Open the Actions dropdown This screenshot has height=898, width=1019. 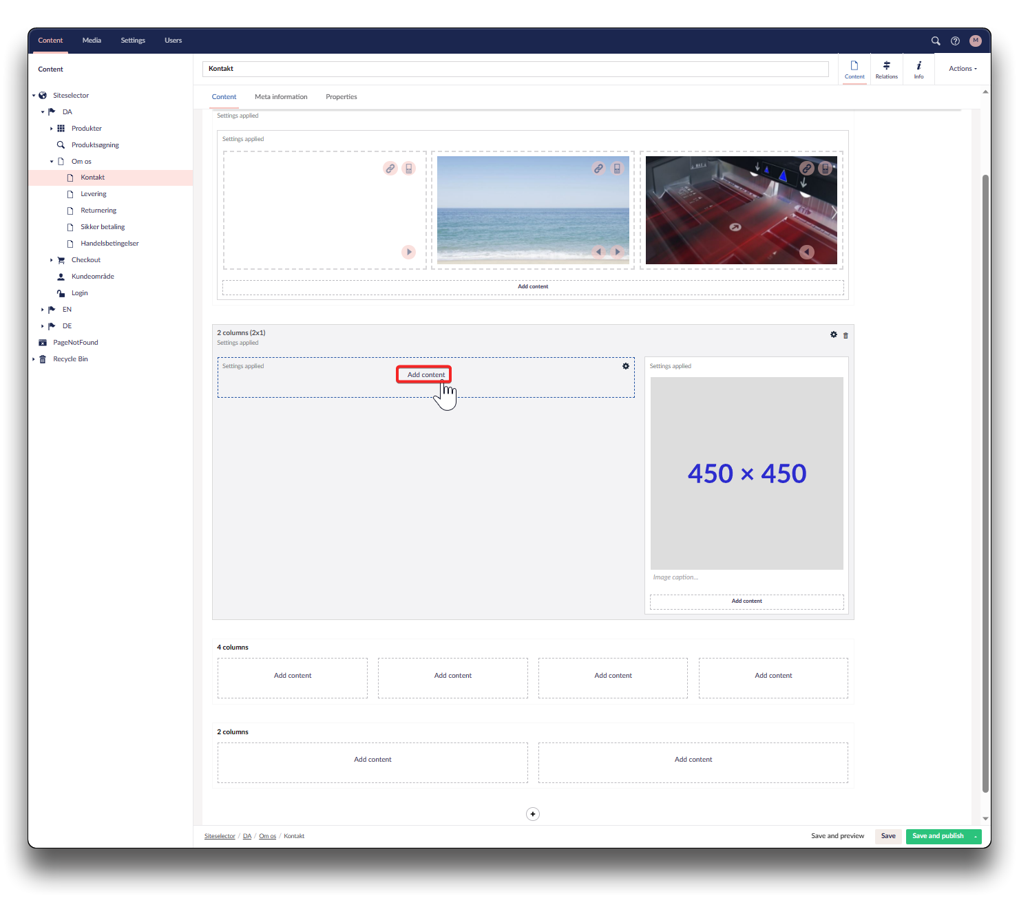point(963,69)
